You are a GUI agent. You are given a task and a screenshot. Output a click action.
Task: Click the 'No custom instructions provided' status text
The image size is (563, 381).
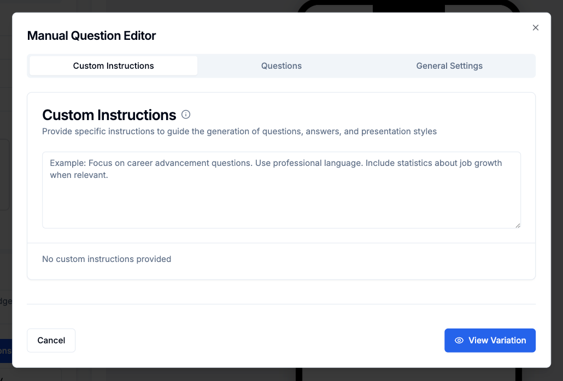[x=107, y=259]
